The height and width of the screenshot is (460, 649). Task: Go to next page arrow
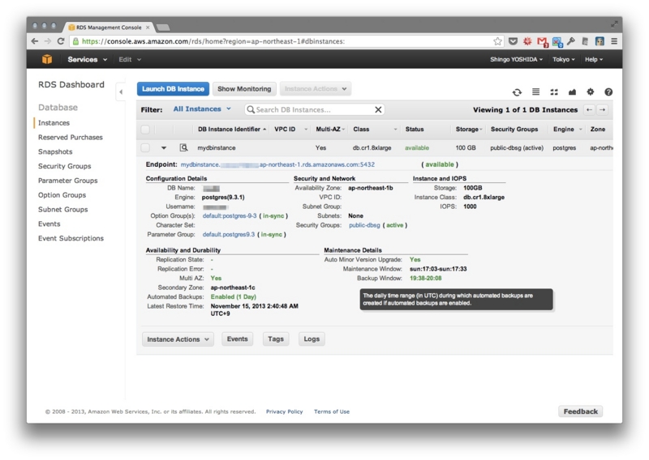(603, 109)
